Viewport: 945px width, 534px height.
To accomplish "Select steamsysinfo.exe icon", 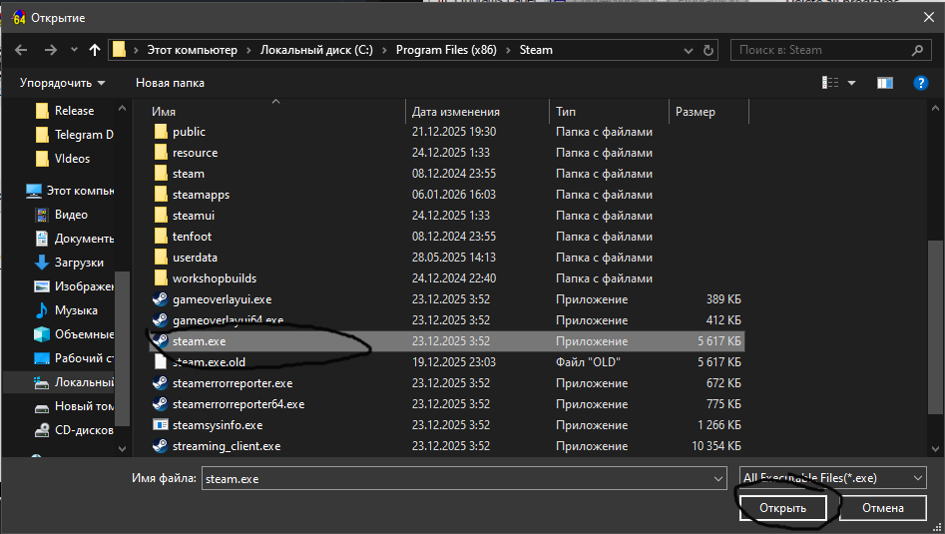I will [161, 425].
